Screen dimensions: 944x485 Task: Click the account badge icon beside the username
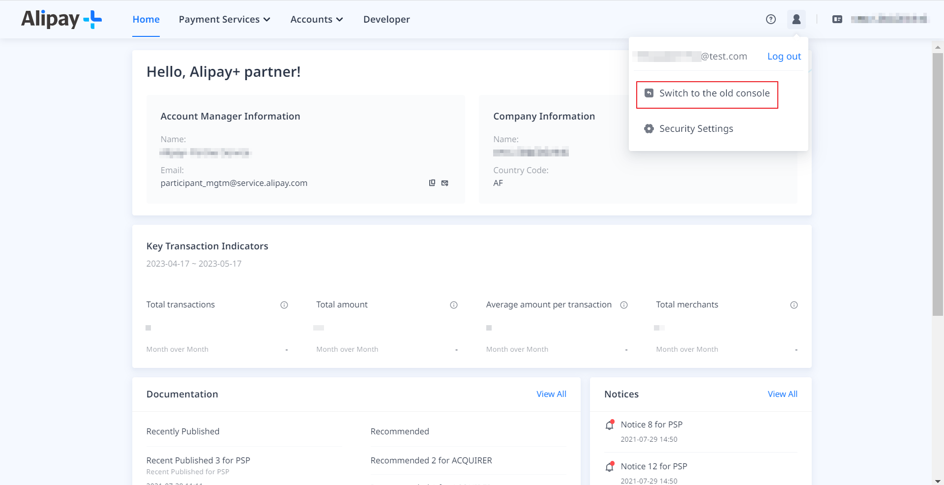837,19
